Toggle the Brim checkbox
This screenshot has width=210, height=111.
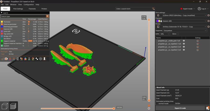click(178, 34)
